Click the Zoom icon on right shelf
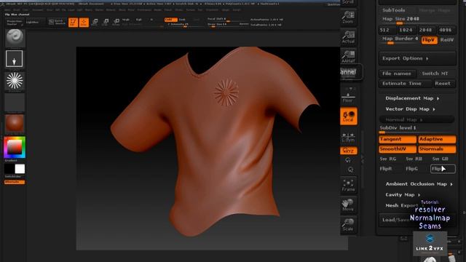This screenshot has height=262, width=466. [348, 17]
